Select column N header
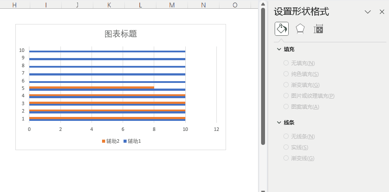The width and height of the screenshot is (389, 192). [203, 5]
